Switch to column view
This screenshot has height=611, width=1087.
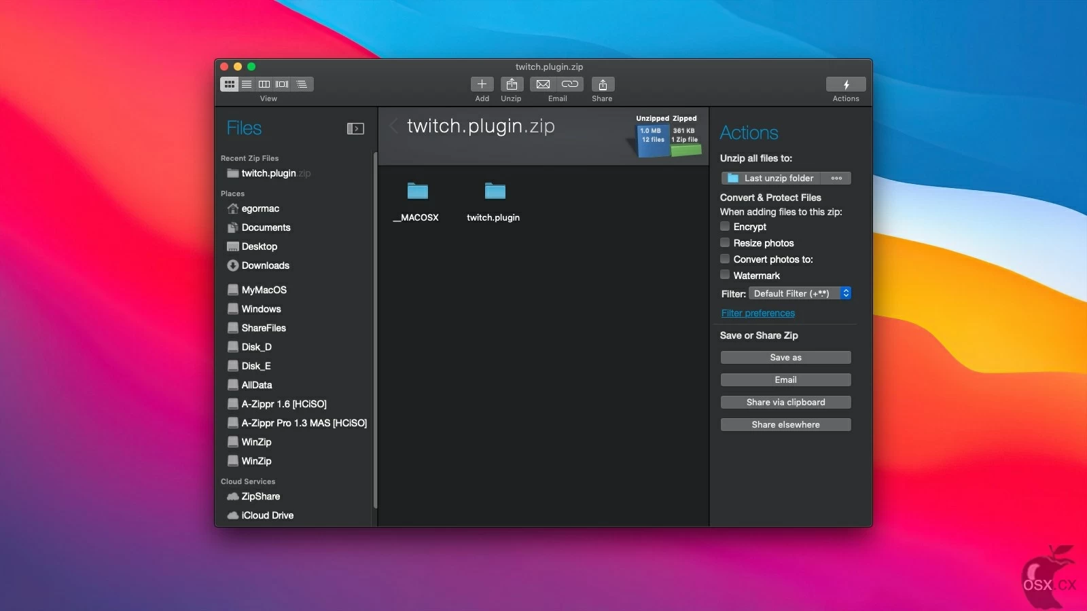click(264, 84)
